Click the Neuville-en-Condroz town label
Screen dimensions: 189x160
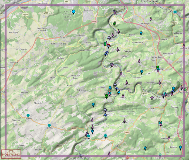click(x=42, y=29)
